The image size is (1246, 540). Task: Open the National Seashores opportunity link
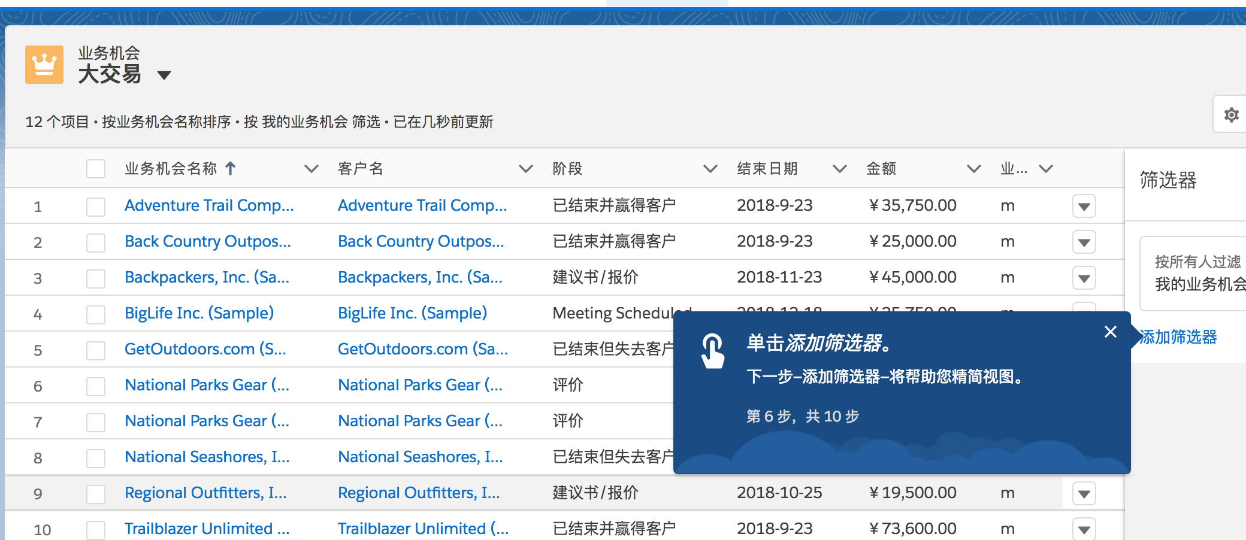(x=207, y=457)
